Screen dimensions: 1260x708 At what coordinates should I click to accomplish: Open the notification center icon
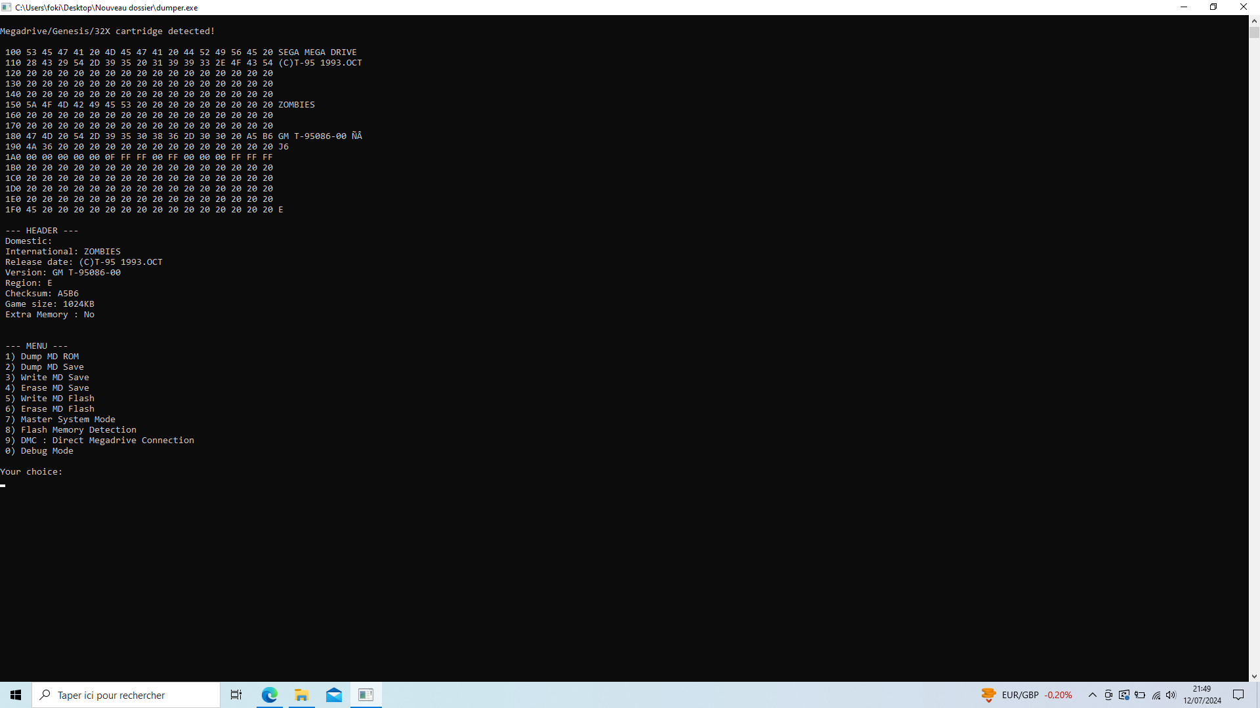pos(1238,695)
